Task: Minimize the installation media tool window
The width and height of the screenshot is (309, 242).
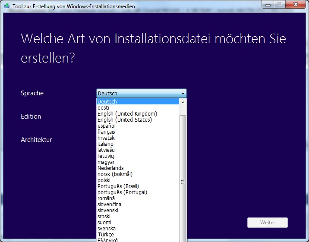Action: pyautogui.click(x=268, y=5)
